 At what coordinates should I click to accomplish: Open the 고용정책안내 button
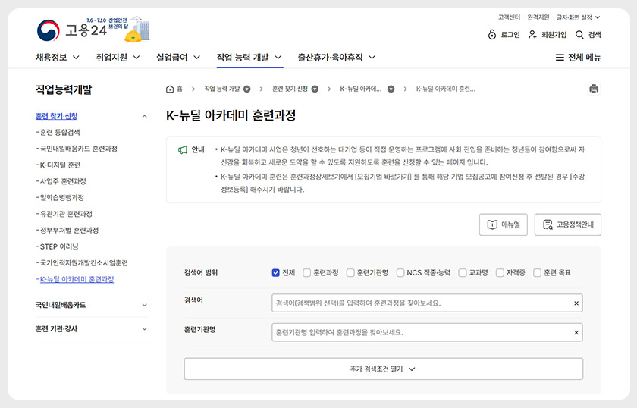point(567,224)
